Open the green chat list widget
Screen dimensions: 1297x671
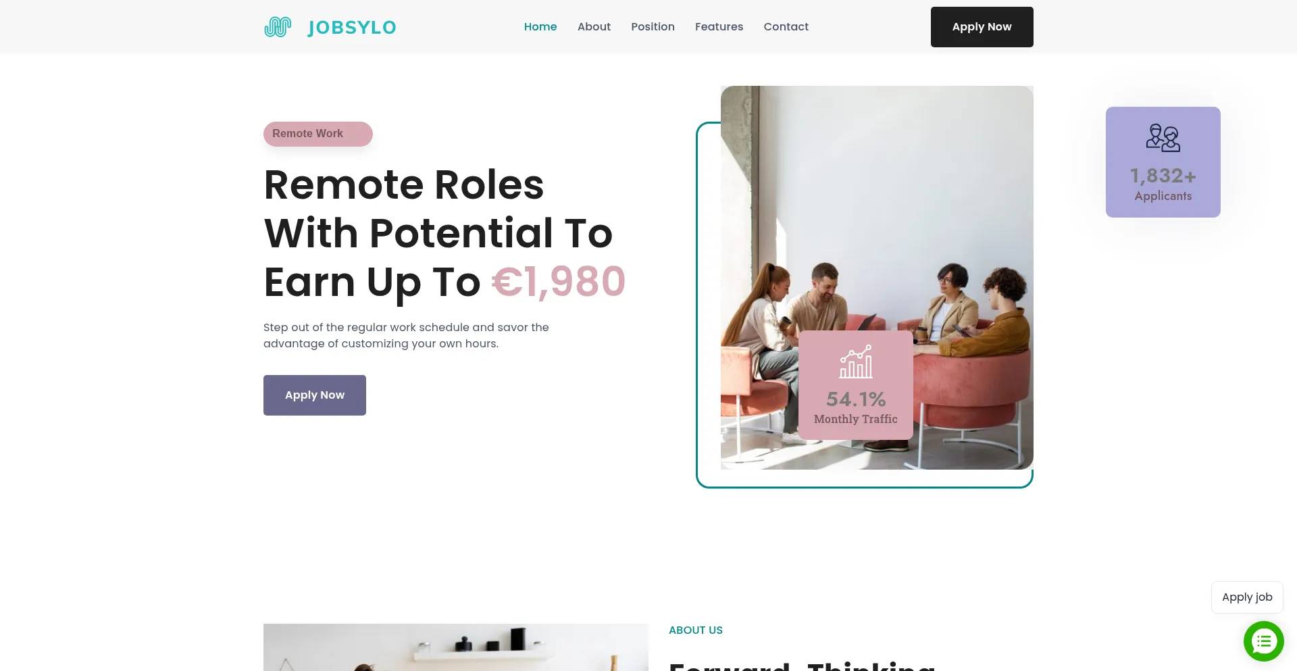[1263, 641]
